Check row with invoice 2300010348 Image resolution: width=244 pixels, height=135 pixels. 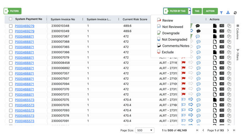click(x=11, y=26)
